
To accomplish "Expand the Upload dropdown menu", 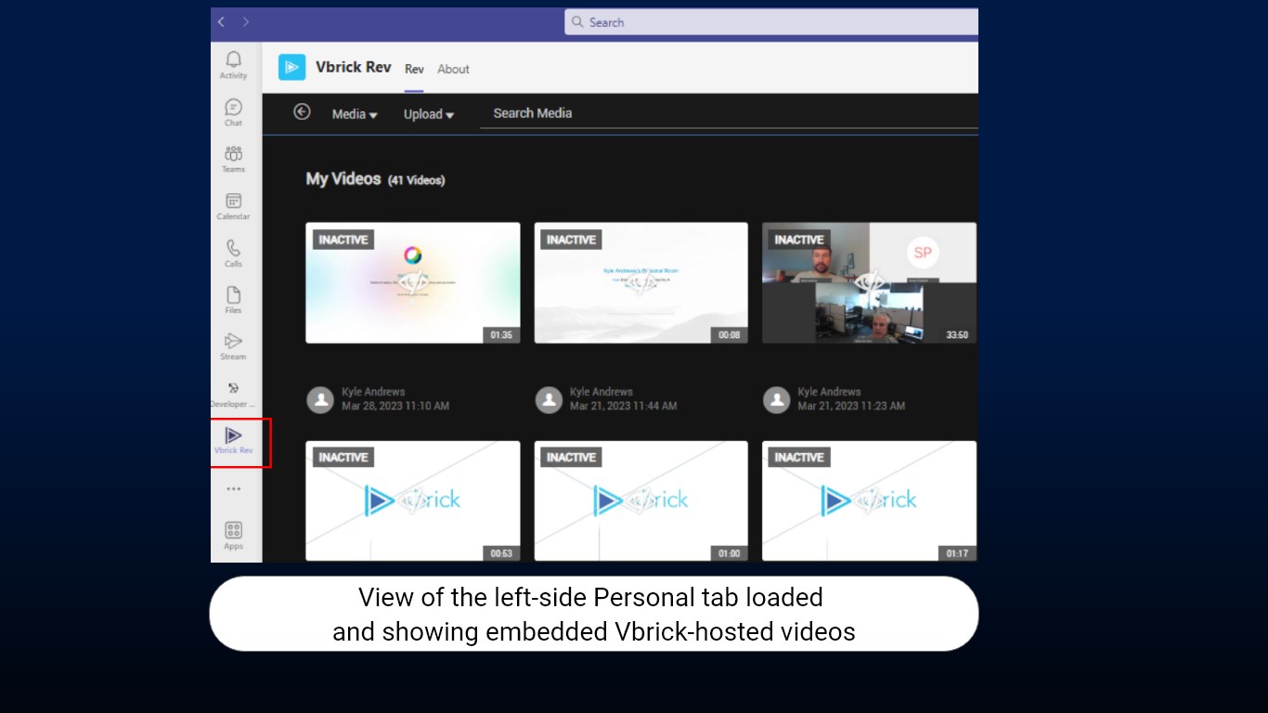I will (429, 114).
